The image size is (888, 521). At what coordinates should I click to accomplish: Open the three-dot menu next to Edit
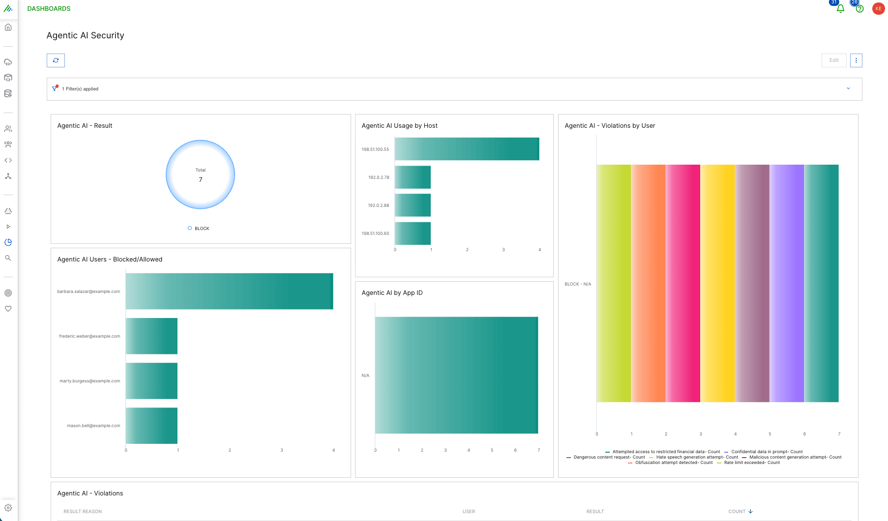(x=856, y=60)
